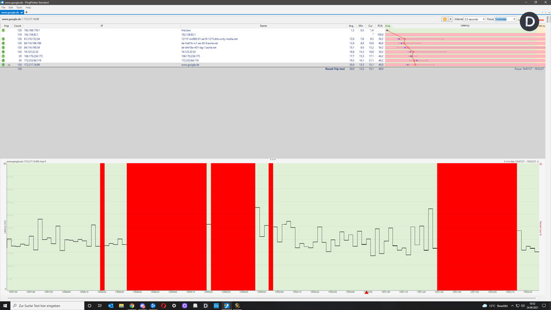Click hop 3 green circle icon
Screen dimensions: 551x310
pyautogui.click(x=3, y=39)
